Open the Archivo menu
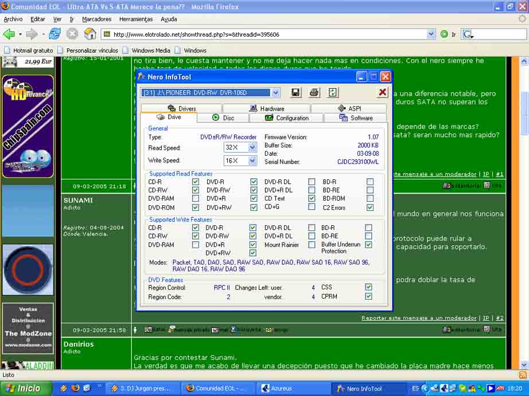The image size is (529, 396). tap(13, 19)
